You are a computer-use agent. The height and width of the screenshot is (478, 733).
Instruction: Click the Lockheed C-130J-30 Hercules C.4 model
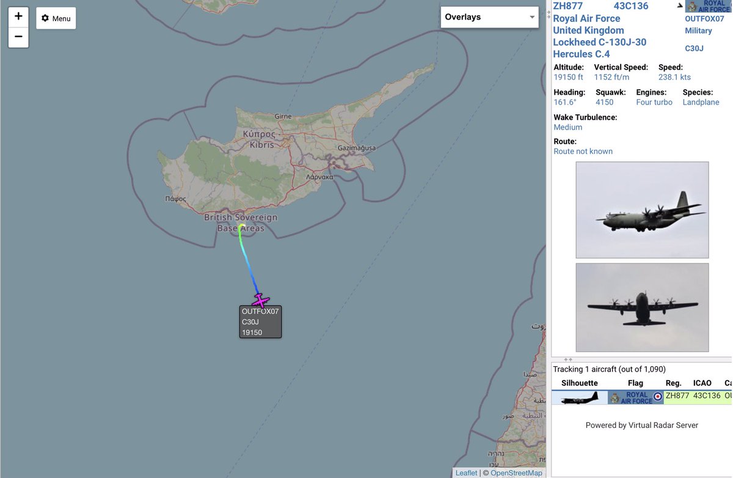coord(600,48)
